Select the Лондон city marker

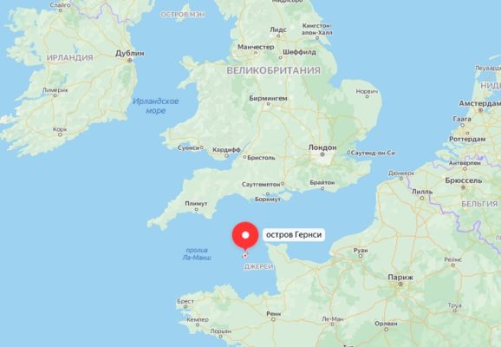point(322,154)
